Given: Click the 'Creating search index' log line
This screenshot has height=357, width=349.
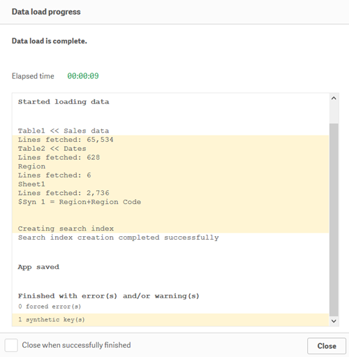Looking at the screenshot, I should point(66,228).
